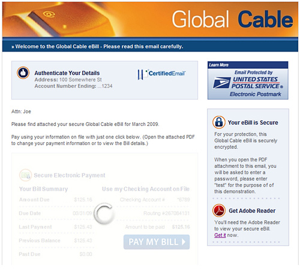Click the thumbs-up Authenticate icon
This screenshot has width=300, height=271.
[x=23, y=73]
